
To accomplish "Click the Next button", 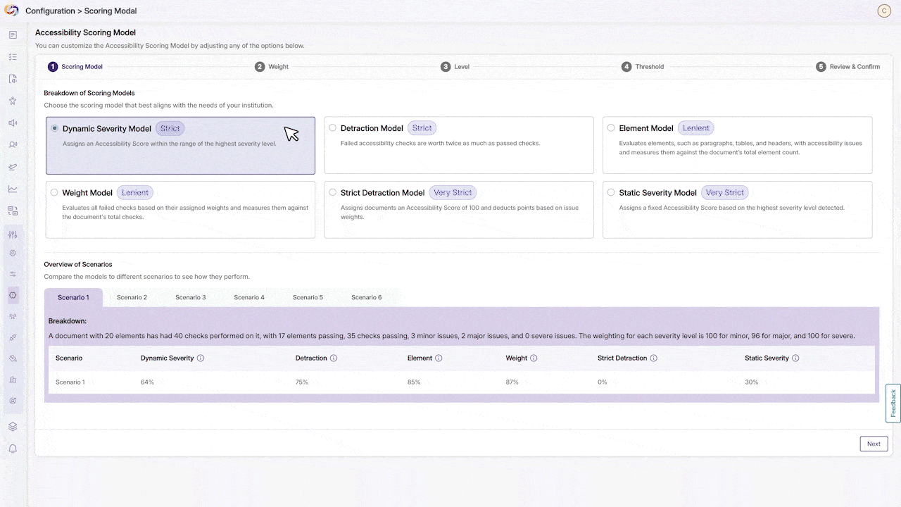I will [x=873, y=444].
